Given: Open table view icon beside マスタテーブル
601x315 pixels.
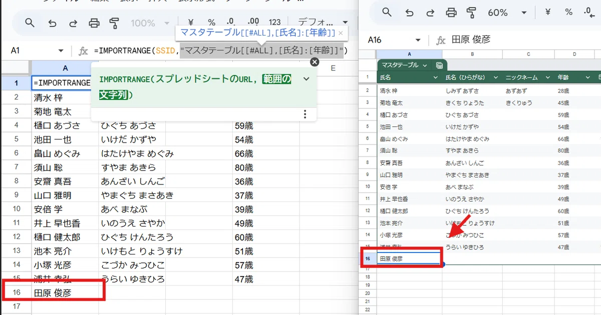Looking at the screenshot, I should (439, 65).
